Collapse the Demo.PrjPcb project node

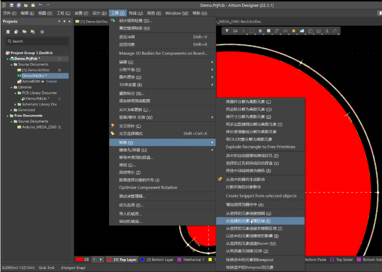[7, 59]
